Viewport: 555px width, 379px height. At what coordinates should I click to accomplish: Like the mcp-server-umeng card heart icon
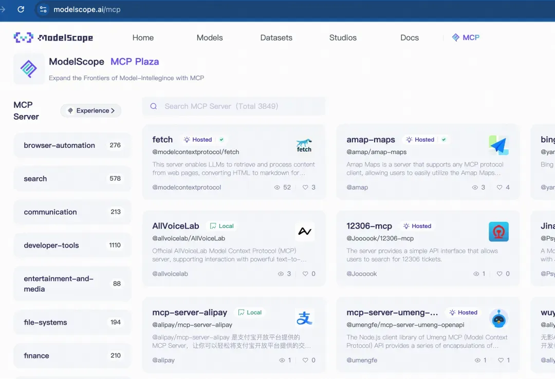[x=501, y=360]
